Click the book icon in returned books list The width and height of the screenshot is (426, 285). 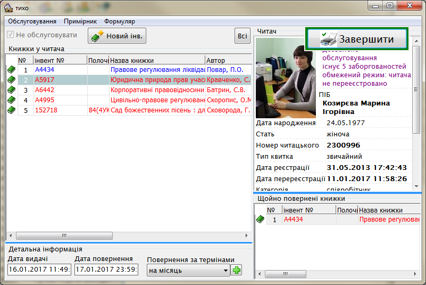coord(260,219)
